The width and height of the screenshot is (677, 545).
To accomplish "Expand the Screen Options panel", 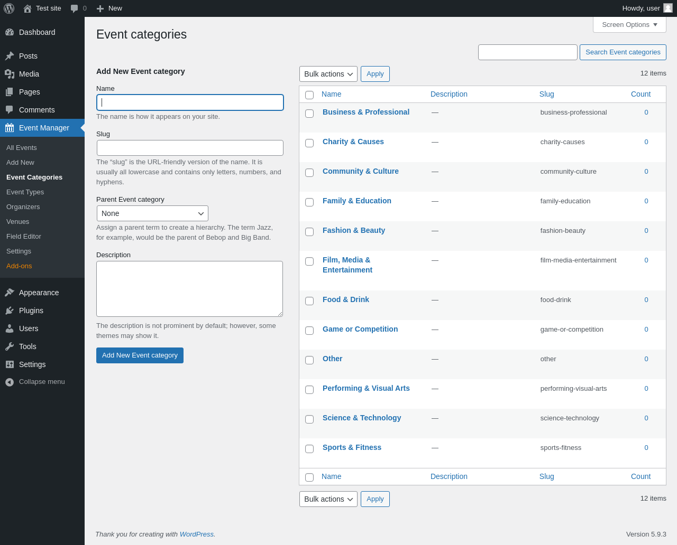I will tap(629, 25).
